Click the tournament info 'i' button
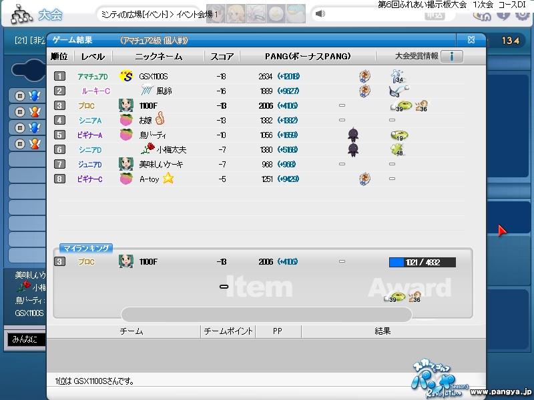This screenshot has width=534, height=400. 452,57
